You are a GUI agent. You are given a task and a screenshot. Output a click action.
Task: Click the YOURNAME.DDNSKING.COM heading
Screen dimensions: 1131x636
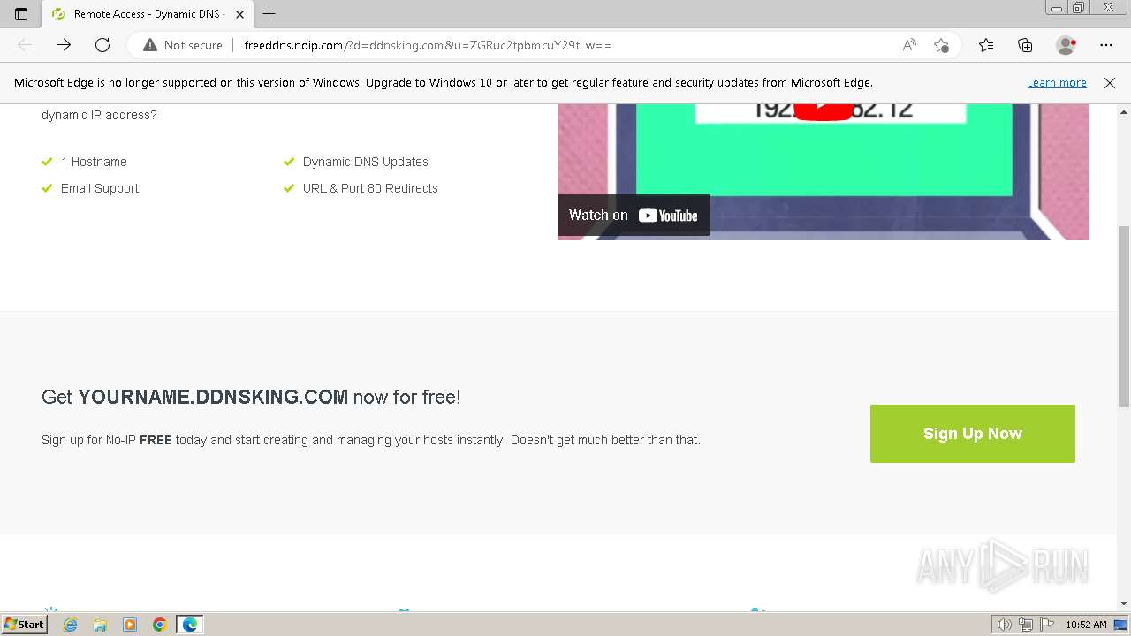(x=213, y=397)
